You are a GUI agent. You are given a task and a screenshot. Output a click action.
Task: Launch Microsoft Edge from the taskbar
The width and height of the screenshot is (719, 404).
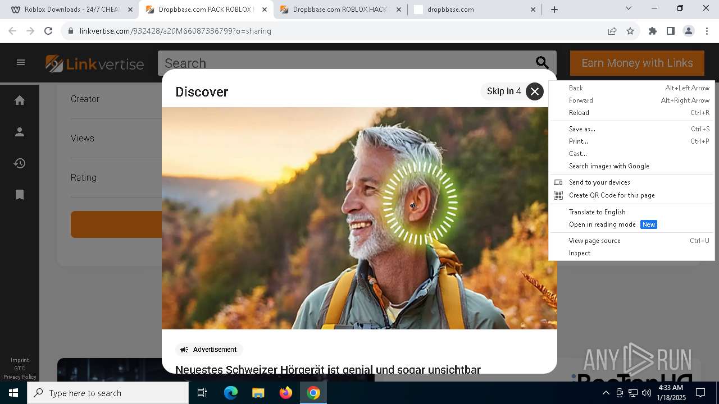[231, 393]
